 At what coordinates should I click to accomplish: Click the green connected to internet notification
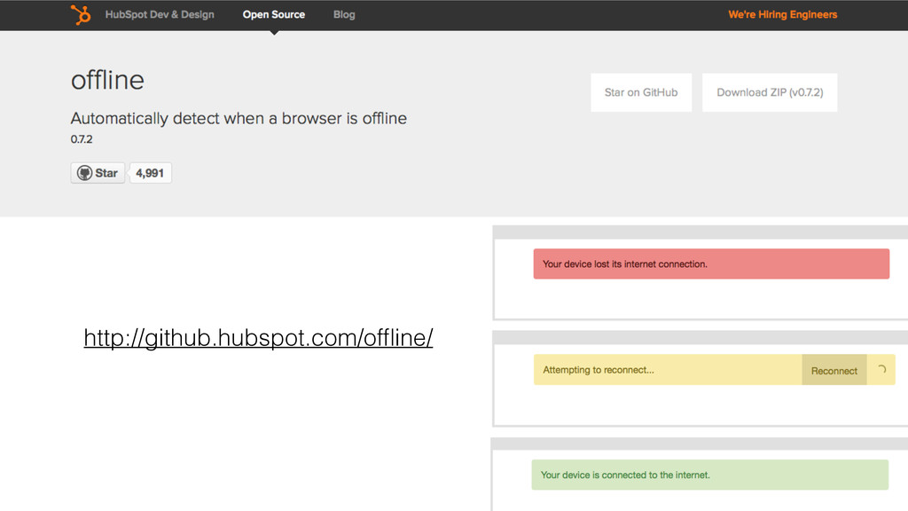pos(709,475)
